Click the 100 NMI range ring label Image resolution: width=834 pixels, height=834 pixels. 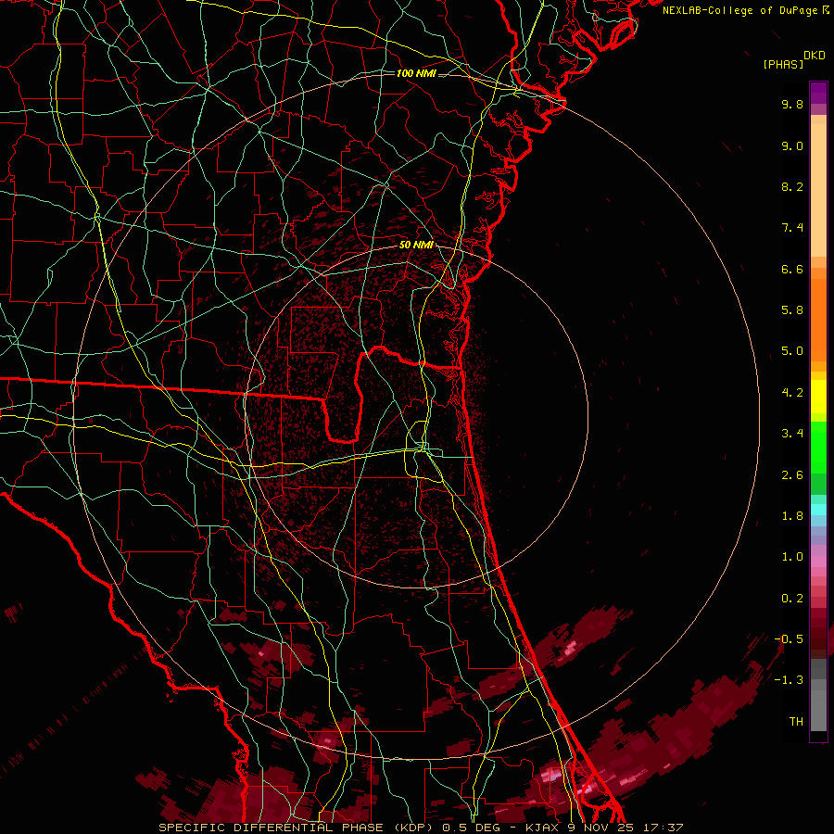point(416,73)
